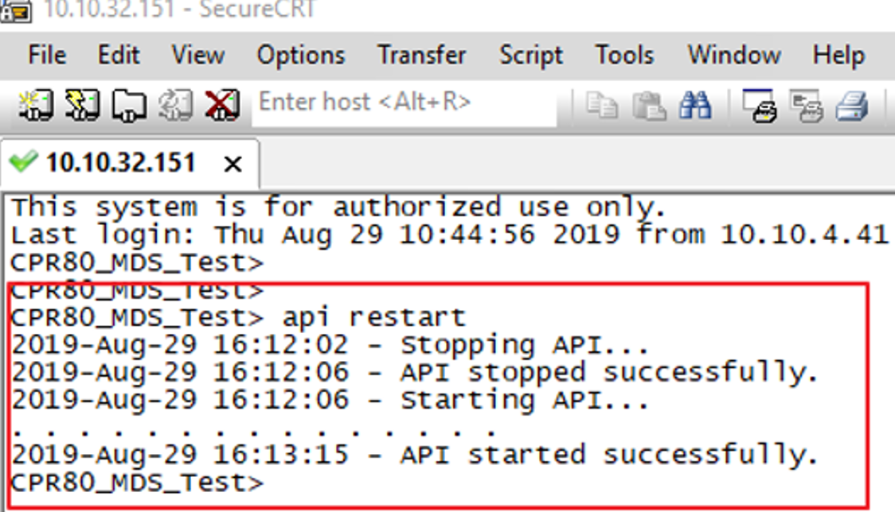Screen dimensions: 895x512
Task: Open the Script menu
Action: click(x=530, y=56)
